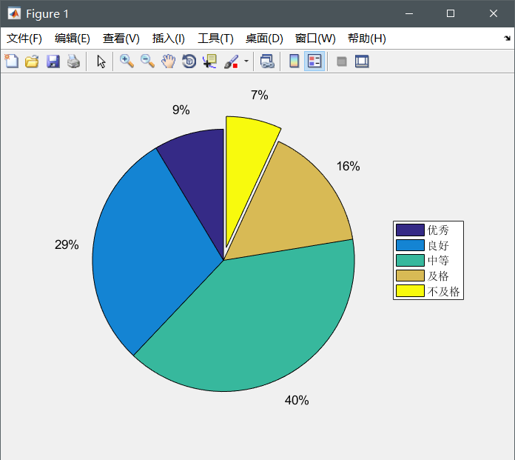Click the 良好 legend label

tap(438, 245)
